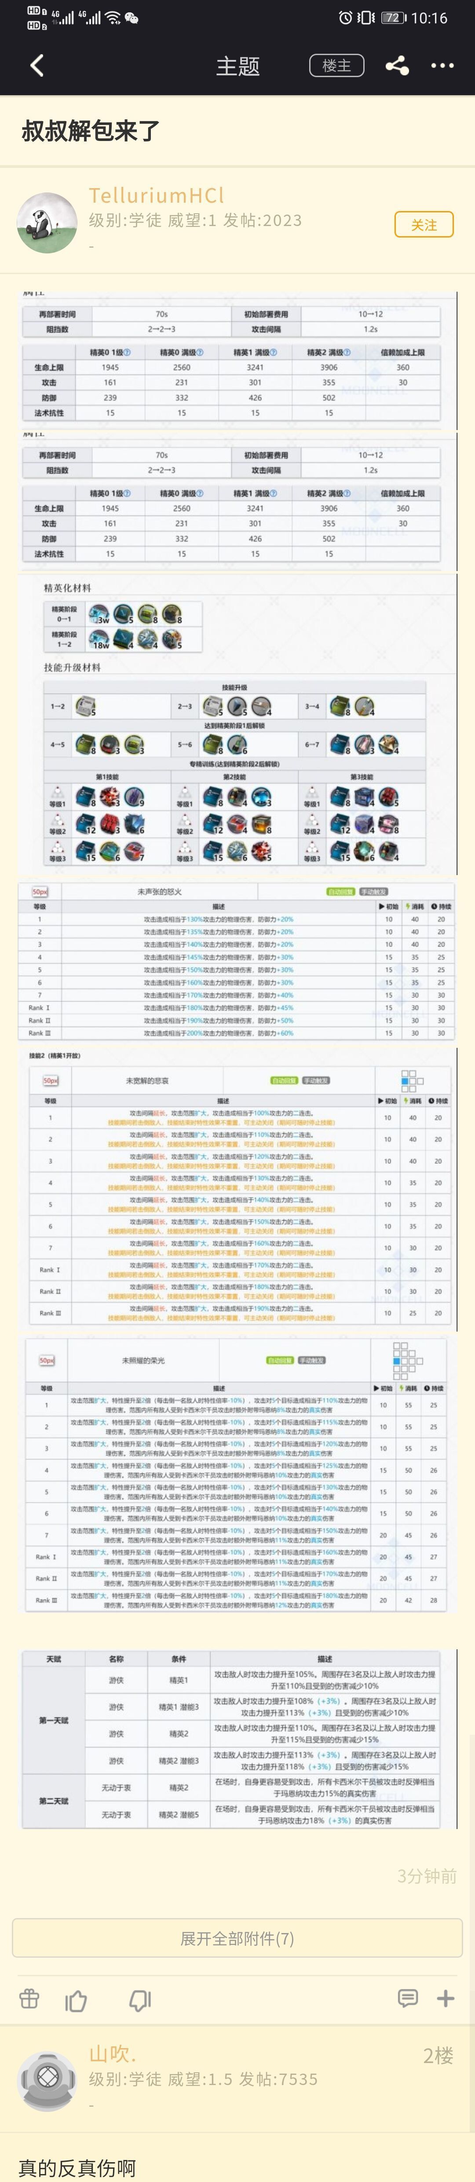The width and height of the screenshot is (475, 2182).
Task: Open the 未声张的怒火 skill table image
Action: tap(237, 961)
